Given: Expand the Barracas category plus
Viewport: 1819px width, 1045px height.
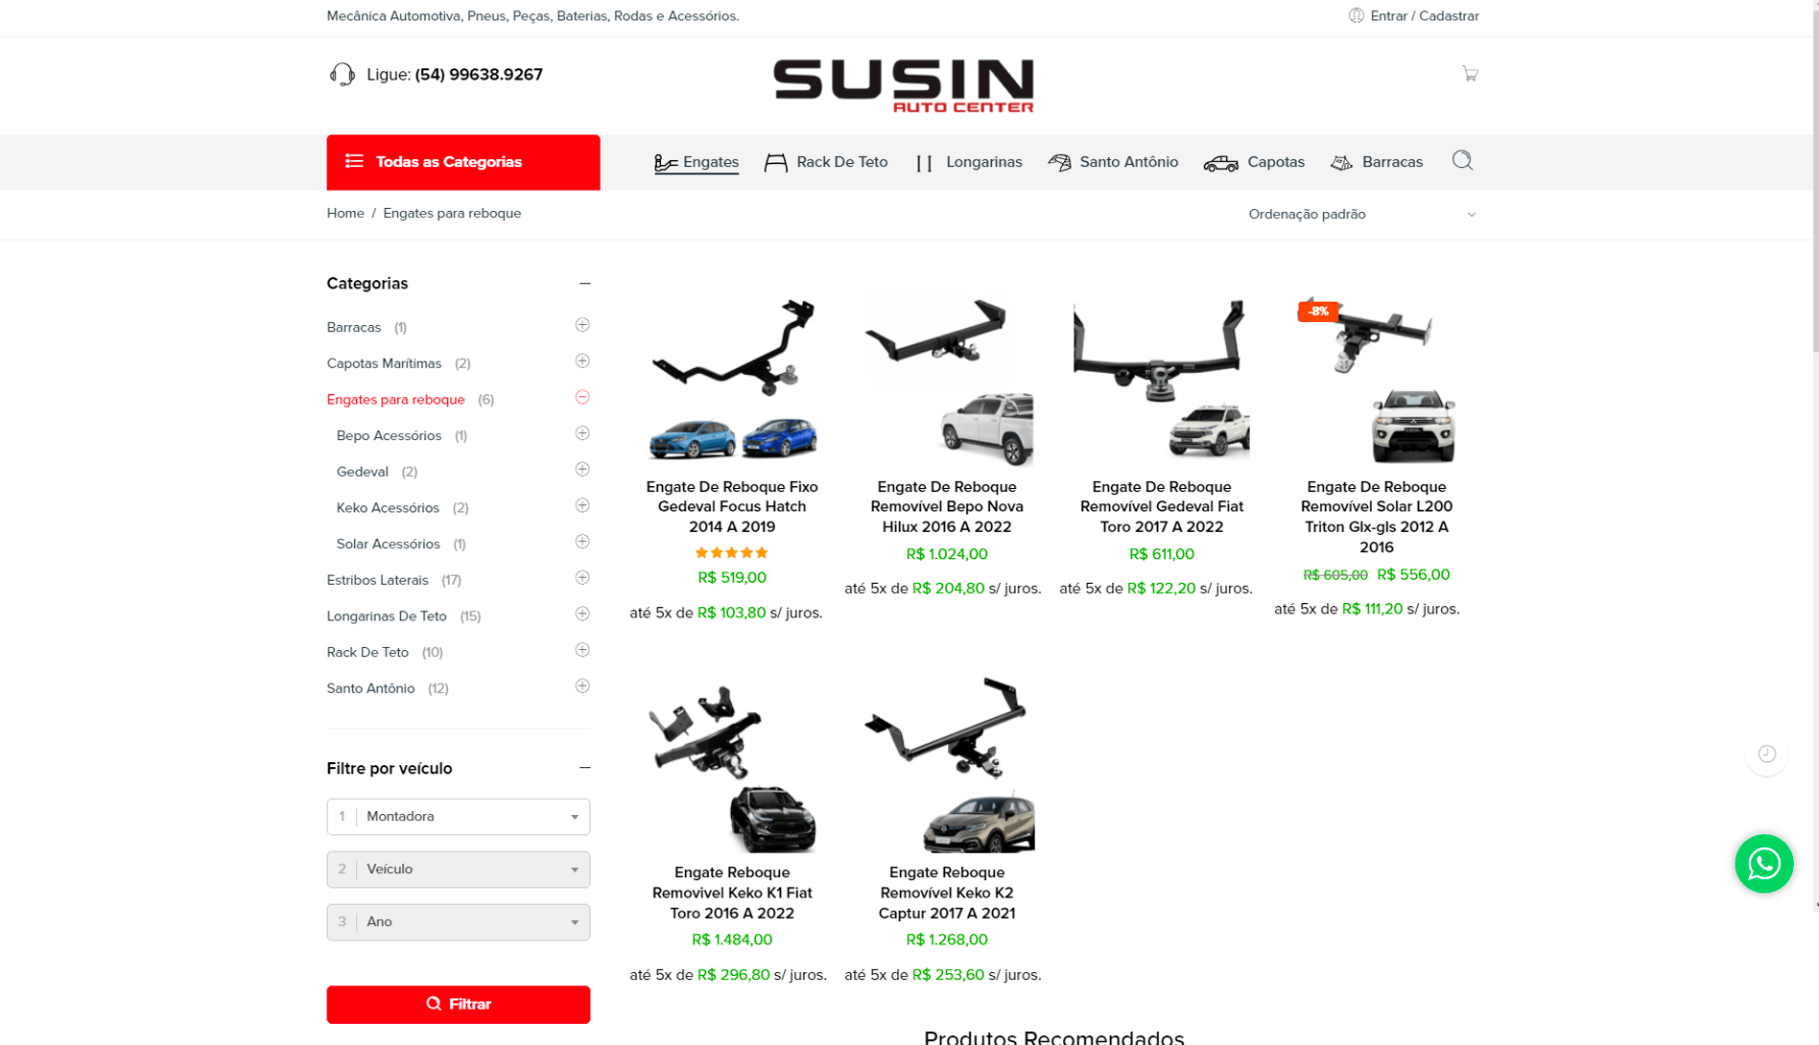Looking at the screenshot, I should pyautogui.click(x=581, y=326).
